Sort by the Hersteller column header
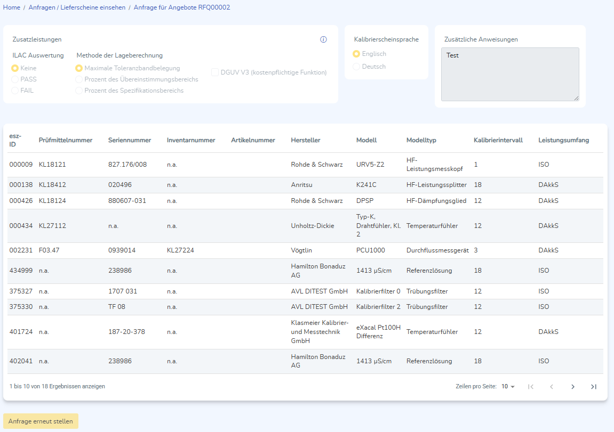614x432 pixels. (306, 140)
